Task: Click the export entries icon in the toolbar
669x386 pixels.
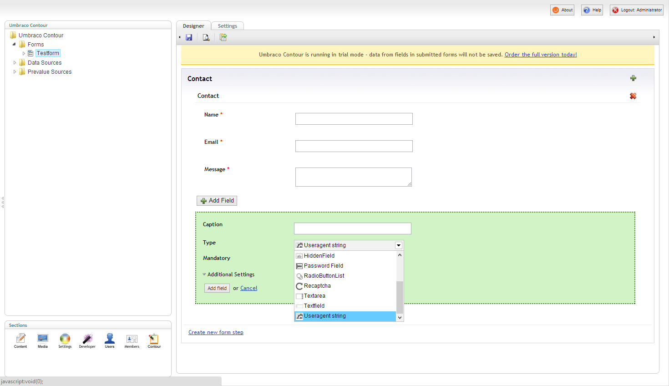Action: click(x=223, y=37)
